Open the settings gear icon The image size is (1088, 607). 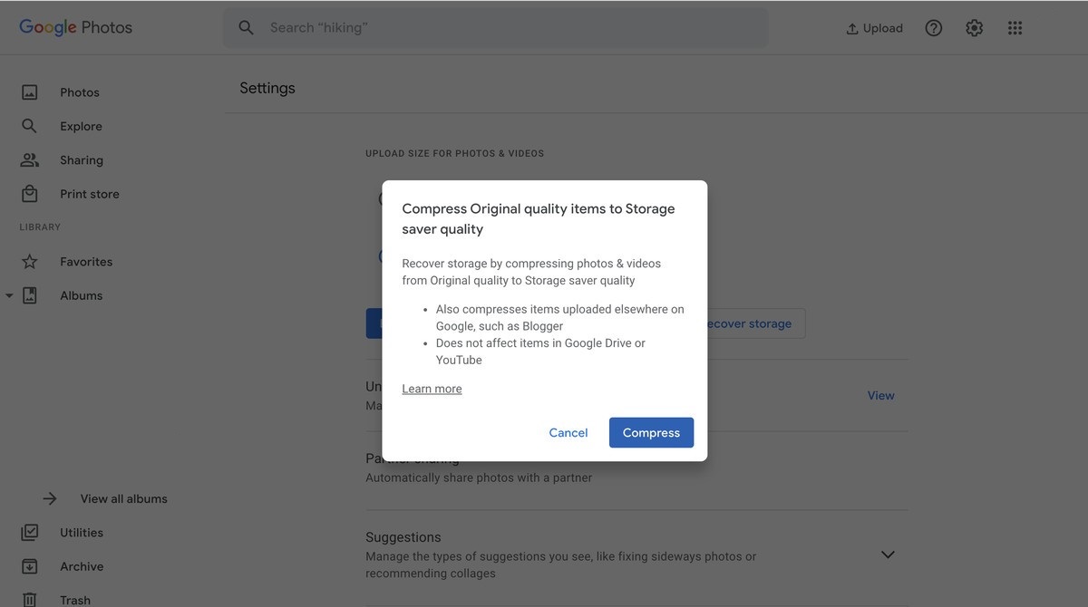(x=974, y=28)
